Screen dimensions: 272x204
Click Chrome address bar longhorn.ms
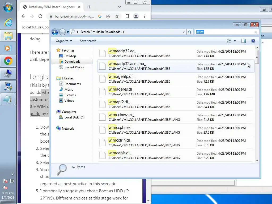click(74, 16)
